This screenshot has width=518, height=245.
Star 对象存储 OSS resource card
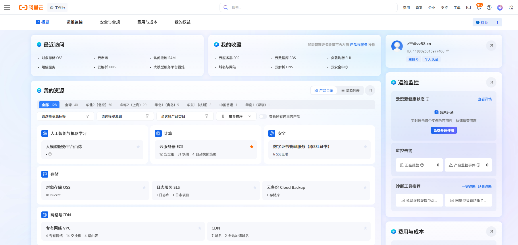[144, 187]
